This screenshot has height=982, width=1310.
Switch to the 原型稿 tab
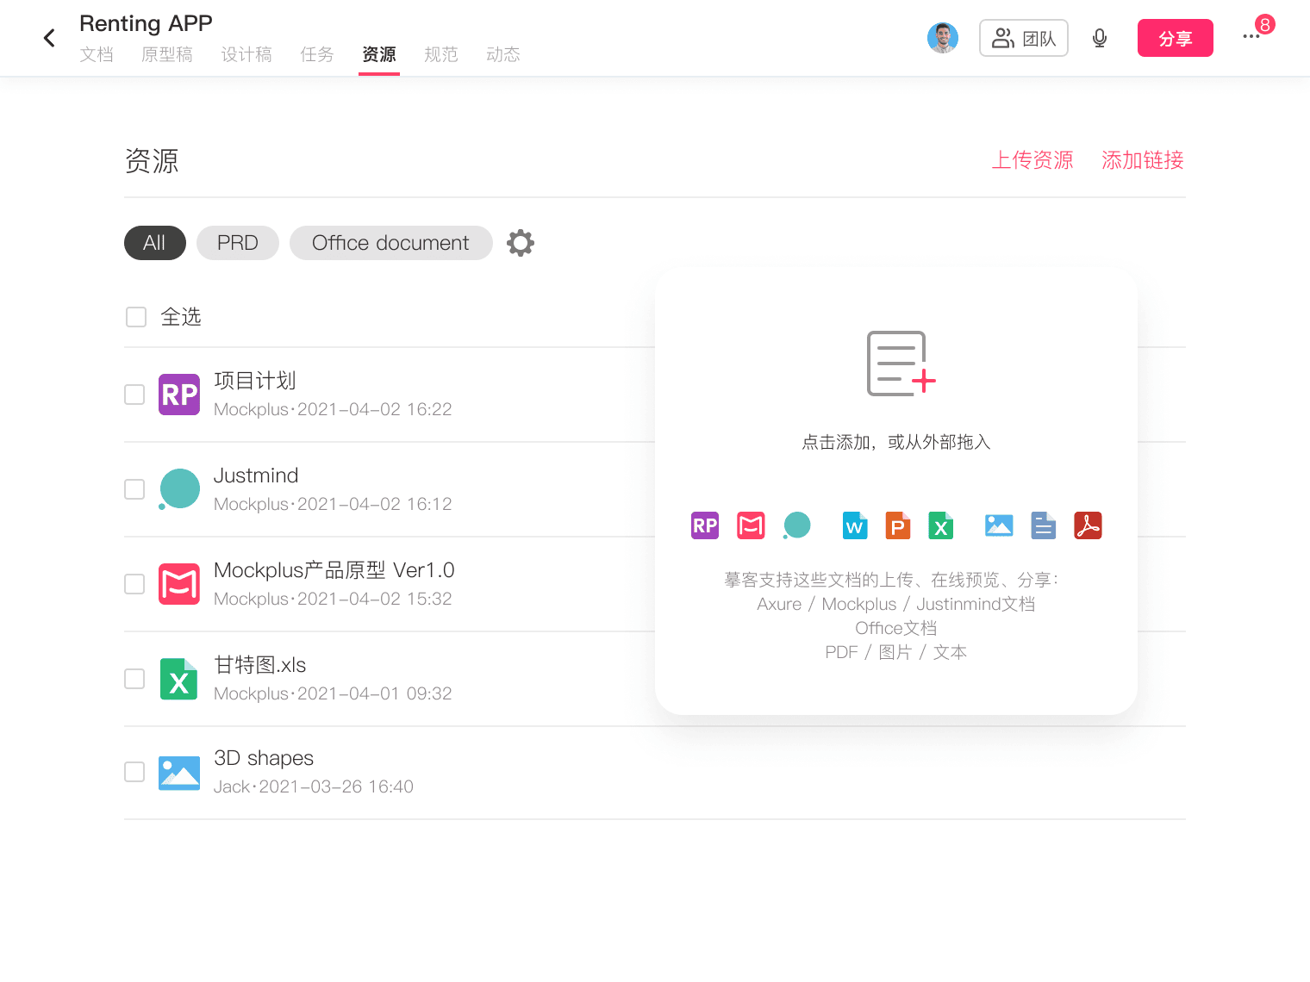[167, 54]
